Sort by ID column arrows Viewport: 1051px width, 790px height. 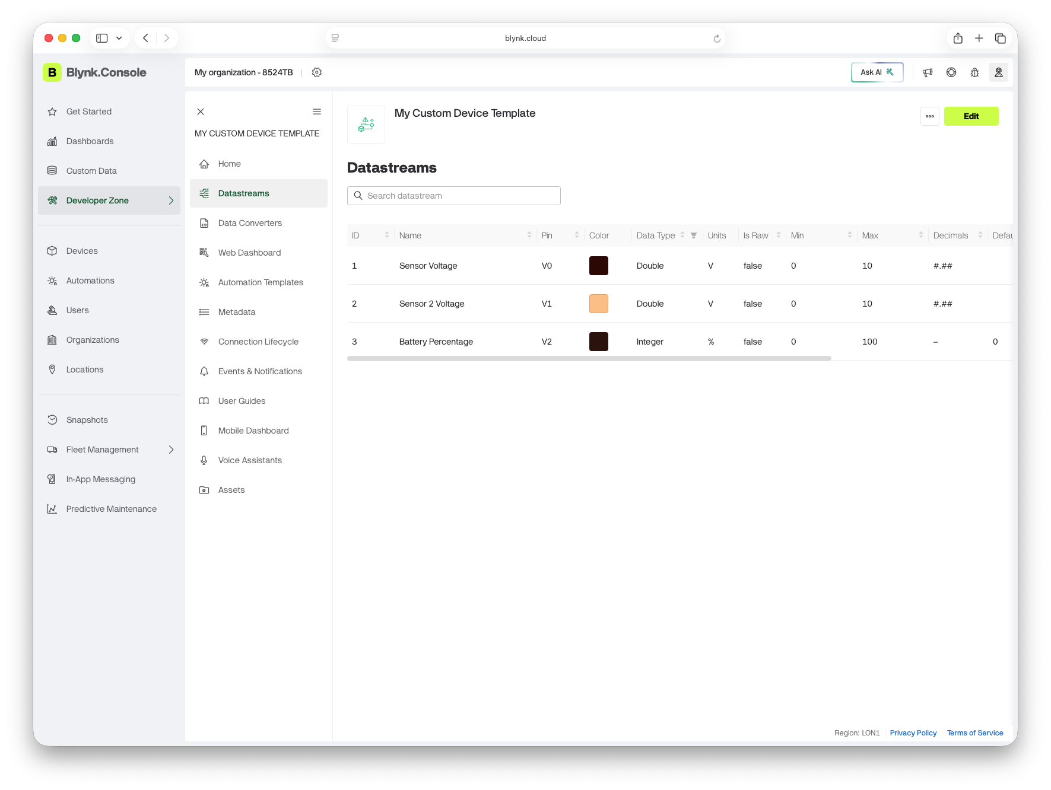coord(387,235)
